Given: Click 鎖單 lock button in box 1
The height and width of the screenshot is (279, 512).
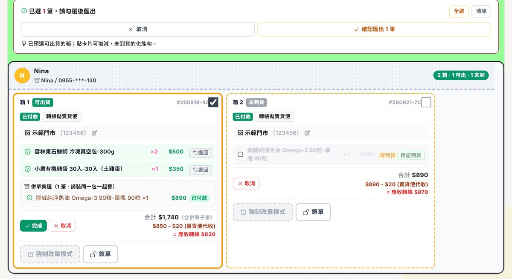Looking at the screenshot, I should [x=100, y=254].
